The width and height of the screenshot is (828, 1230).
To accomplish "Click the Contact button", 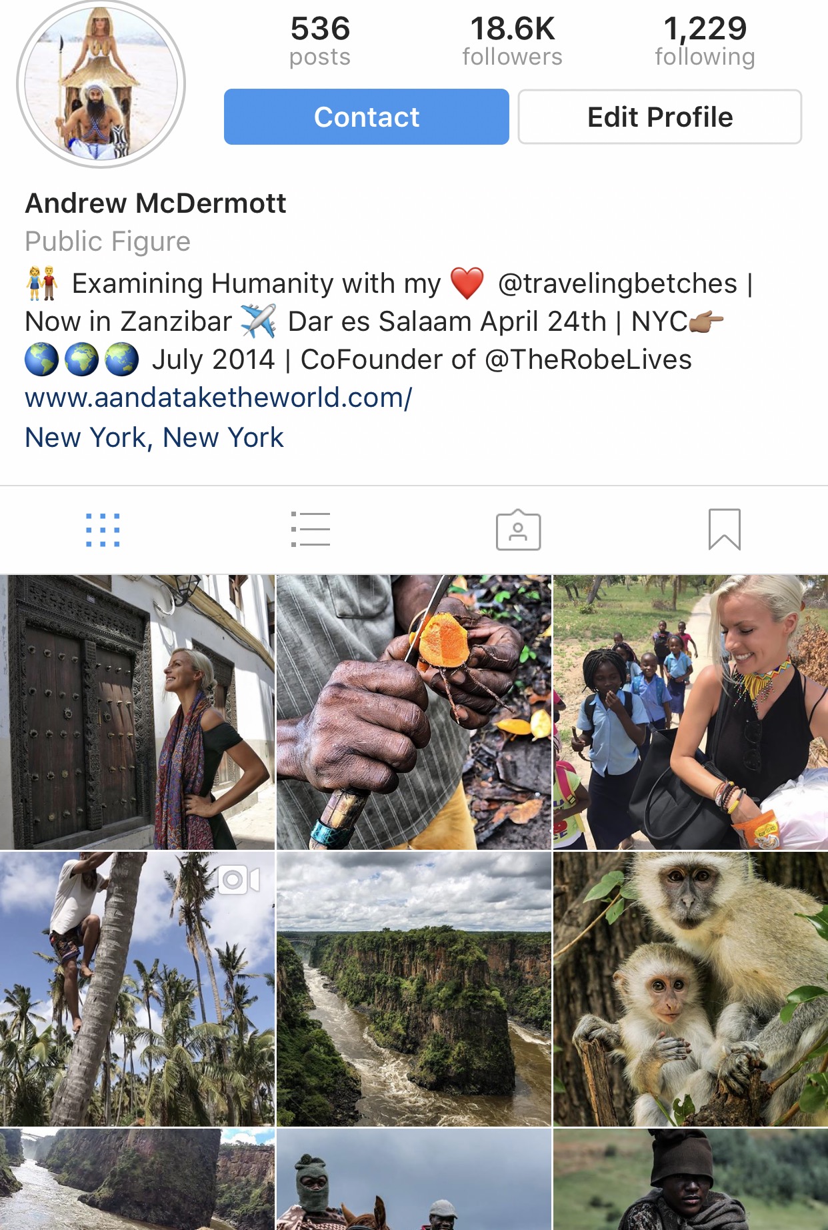I will (367, 117).
